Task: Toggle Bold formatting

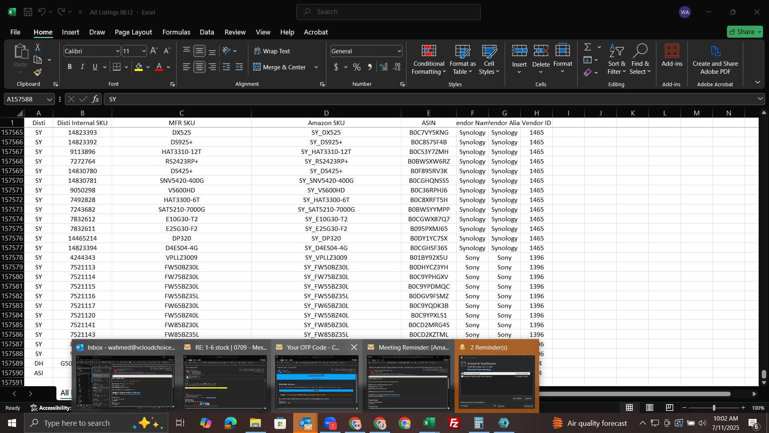Action: click(x=70, y=67)
